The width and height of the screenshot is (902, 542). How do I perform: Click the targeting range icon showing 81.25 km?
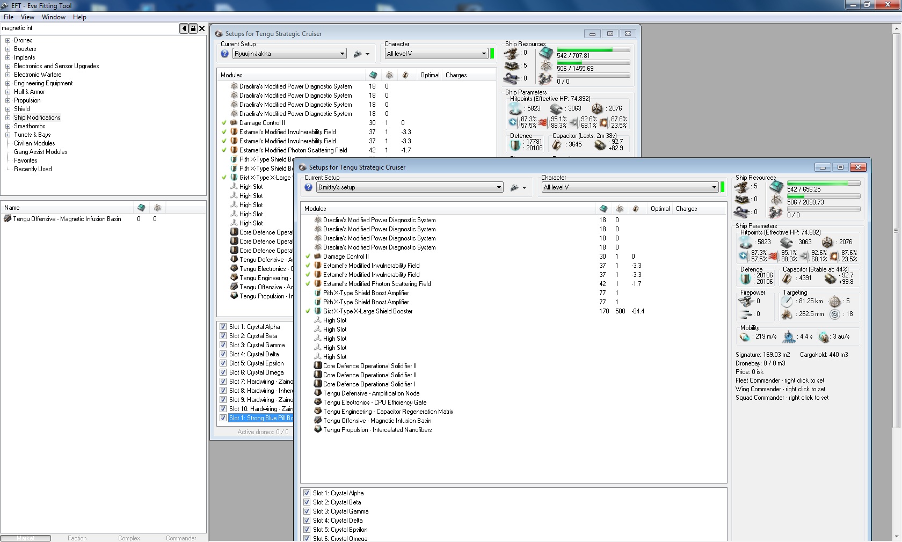coord(787,301)
